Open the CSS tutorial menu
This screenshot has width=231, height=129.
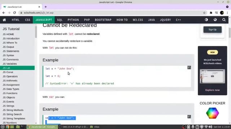click(x=27, y=20)
